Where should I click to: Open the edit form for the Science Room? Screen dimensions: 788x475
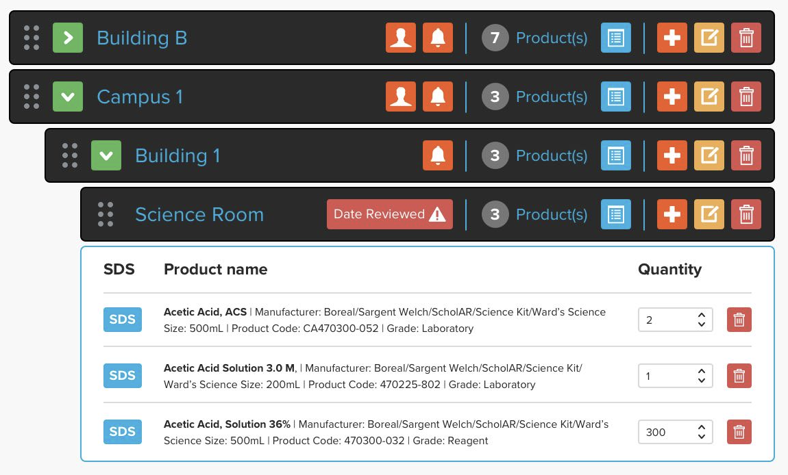[x=709, y=214]
